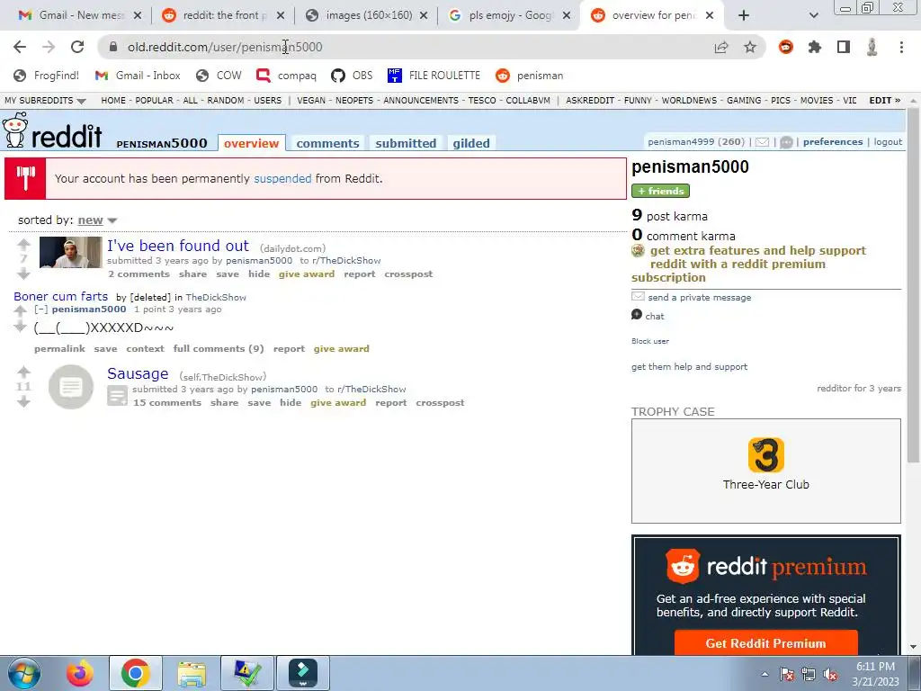Expand the MY SUBREDDITS dropdown
Viewport: 921px width, 691px height.
click(45, 101)
